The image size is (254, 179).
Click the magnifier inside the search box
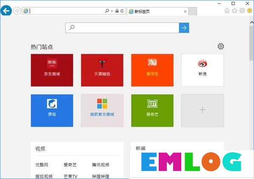click(72, 28)
